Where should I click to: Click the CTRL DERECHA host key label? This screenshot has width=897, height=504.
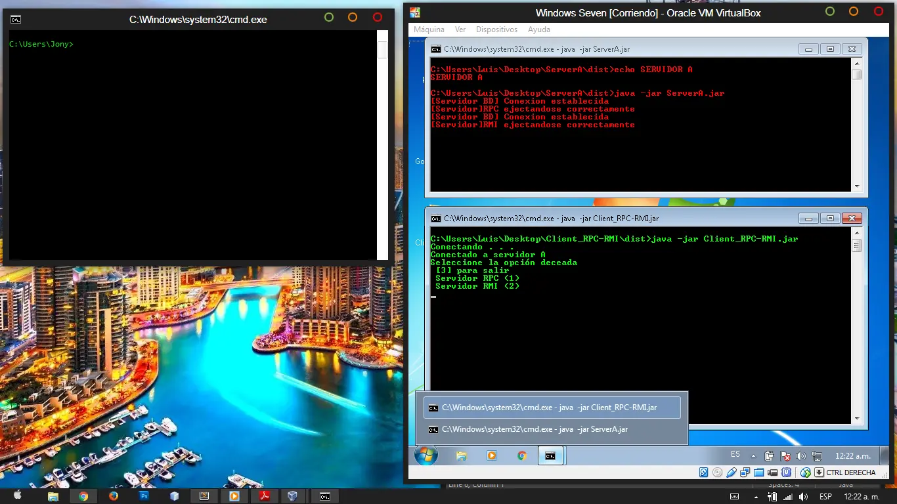[x=851, y=472]
